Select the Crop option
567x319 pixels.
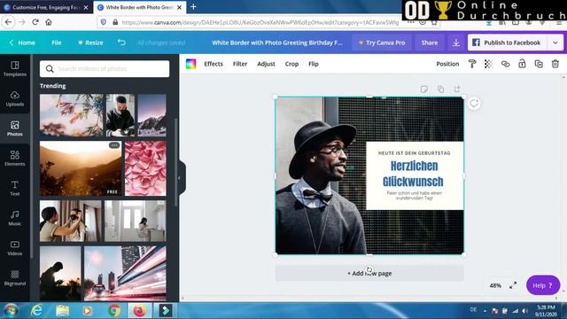(x=291, y=64)
